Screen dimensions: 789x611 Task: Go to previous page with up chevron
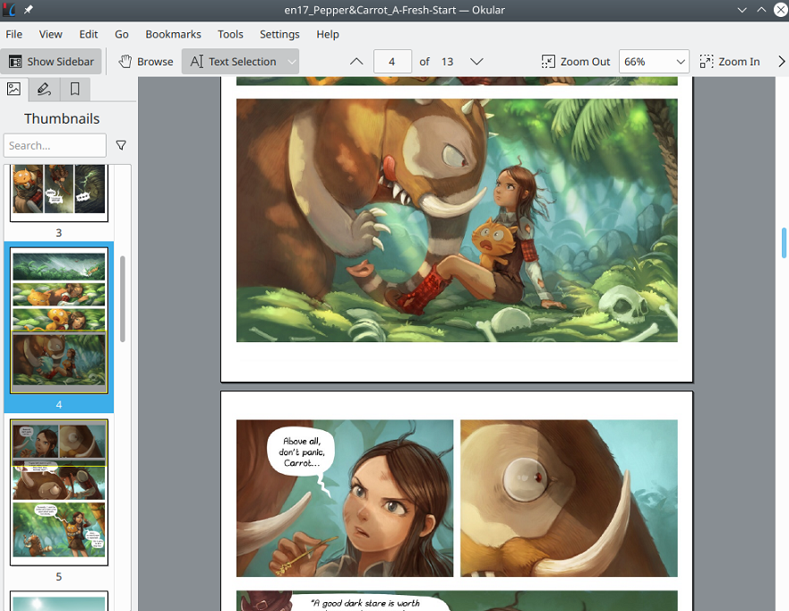pyautogui.click(x=356, y=62)
